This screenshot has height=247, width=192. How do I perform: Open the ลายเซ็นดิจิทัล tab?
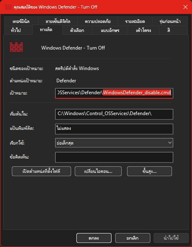point(58,21)
